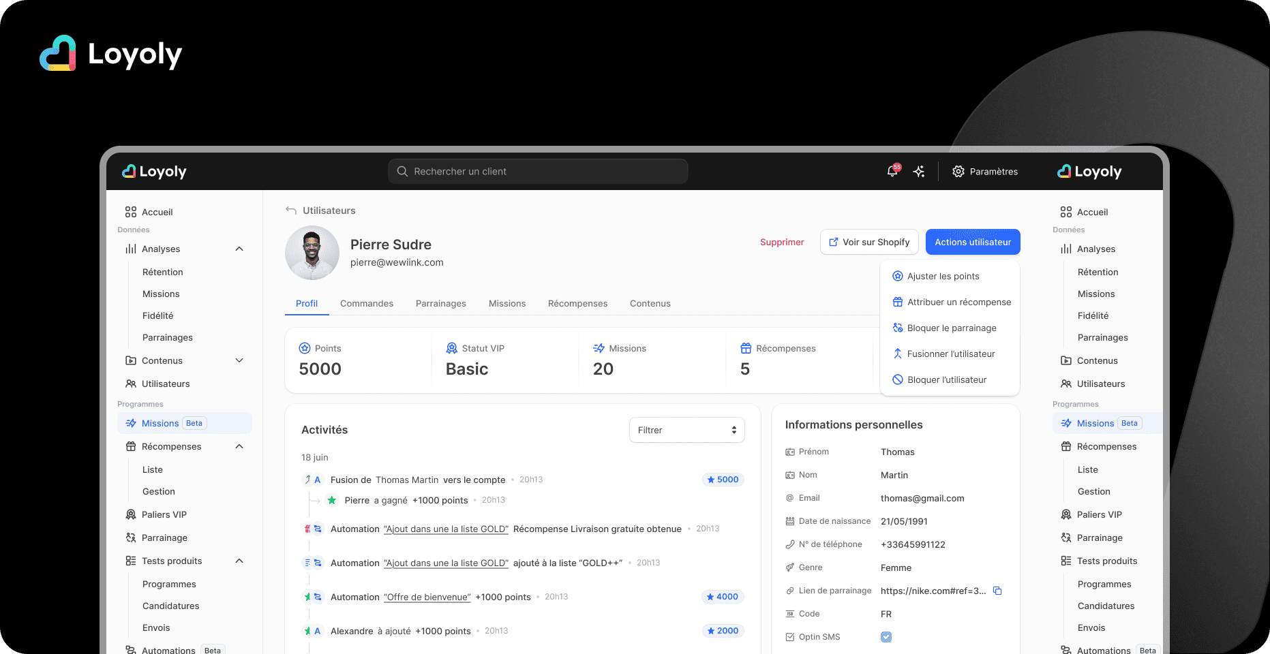This screenshot has height=654, width=1270.
Task: Click the Analyses bar chart icon in left sidebar
Action: click(131, 249)
